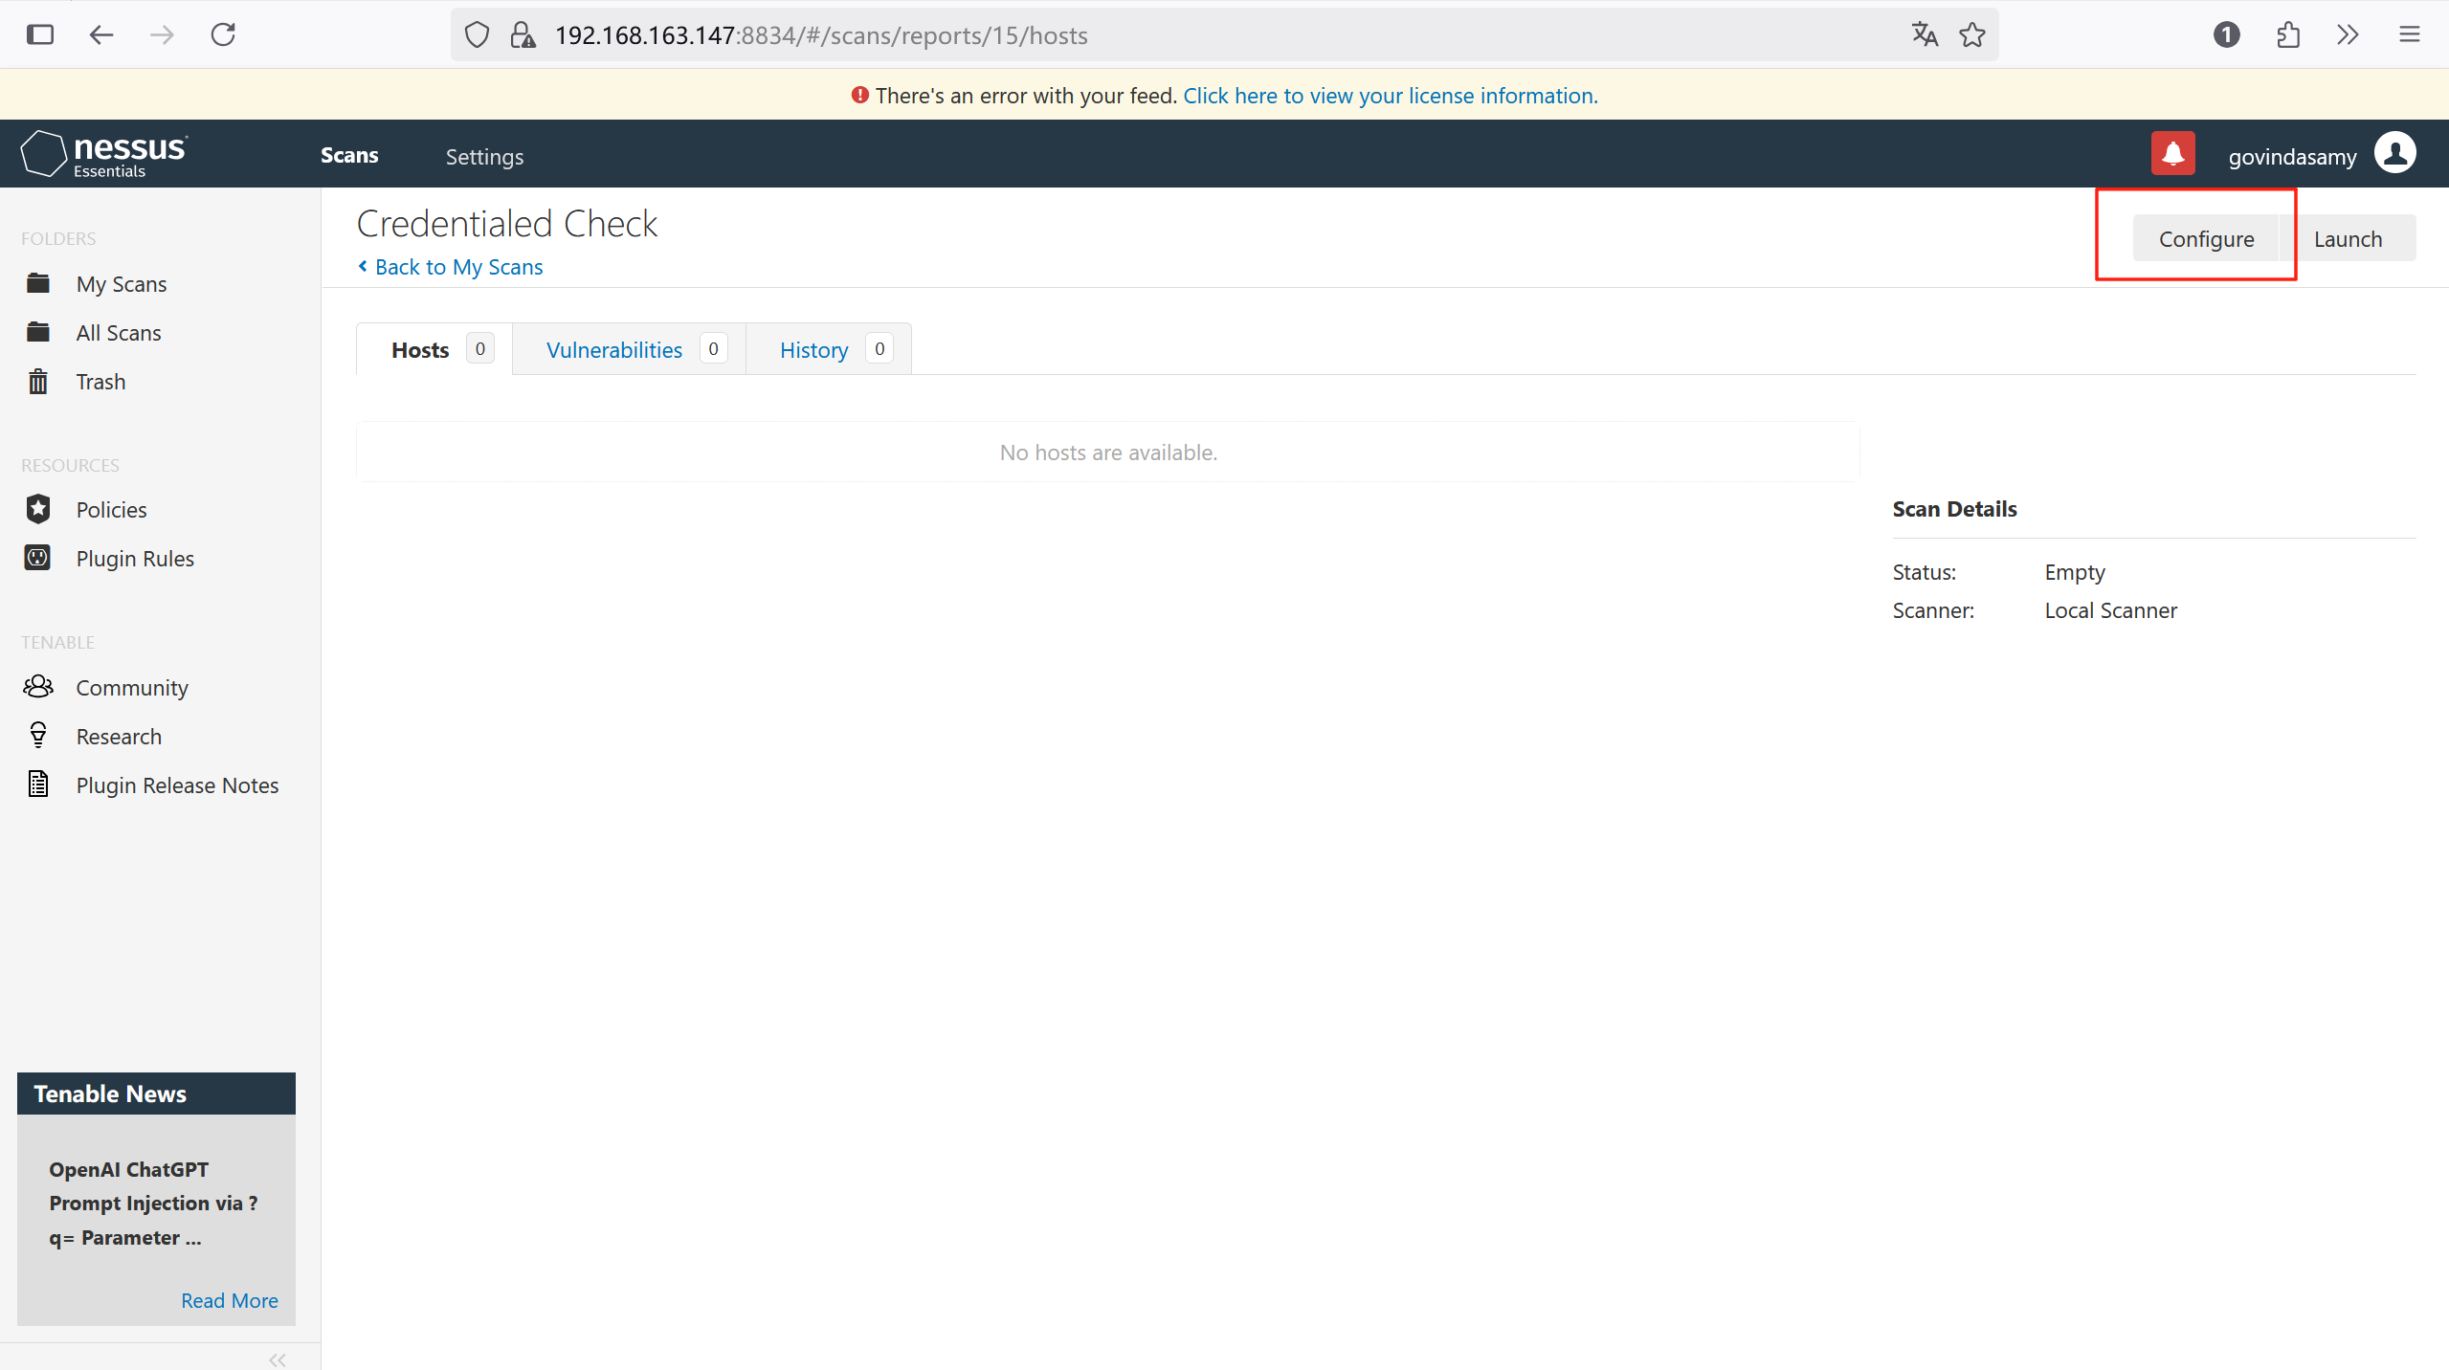Open the Settings top menu

point(484,156)
